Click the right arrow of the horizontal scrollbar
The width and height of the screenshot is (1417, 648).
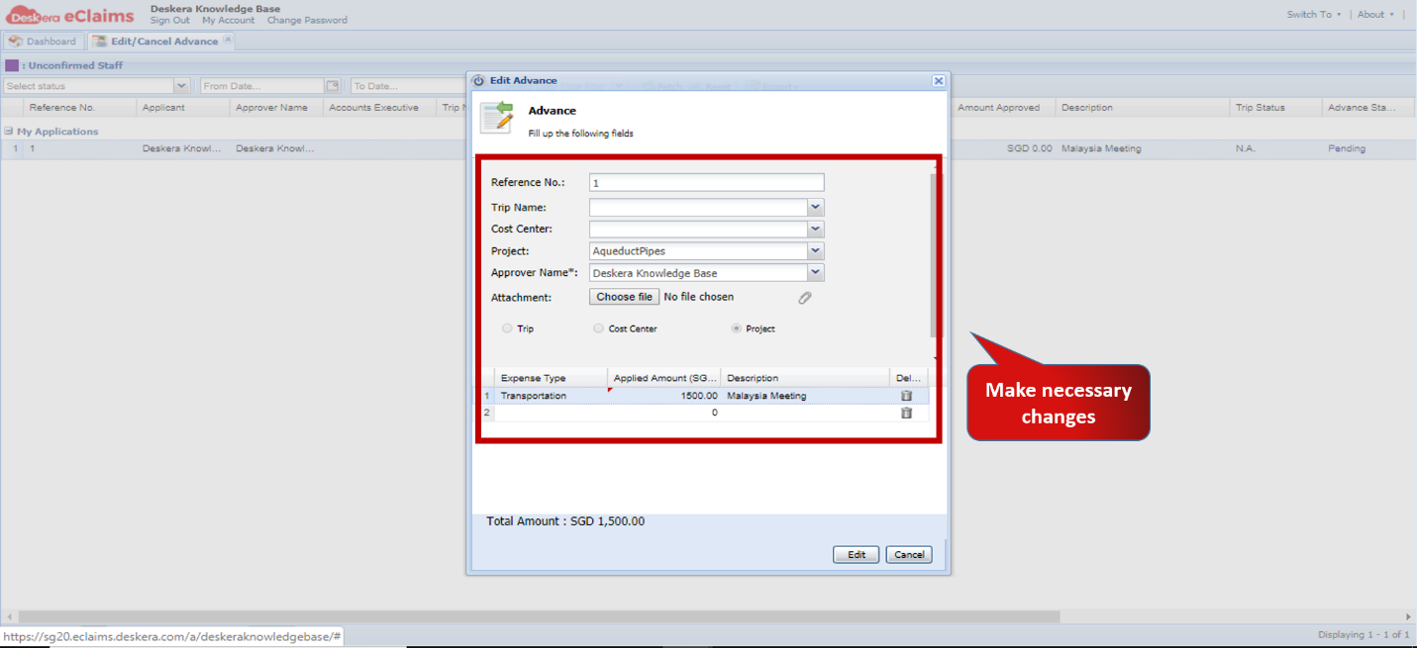click(1409, 616)
